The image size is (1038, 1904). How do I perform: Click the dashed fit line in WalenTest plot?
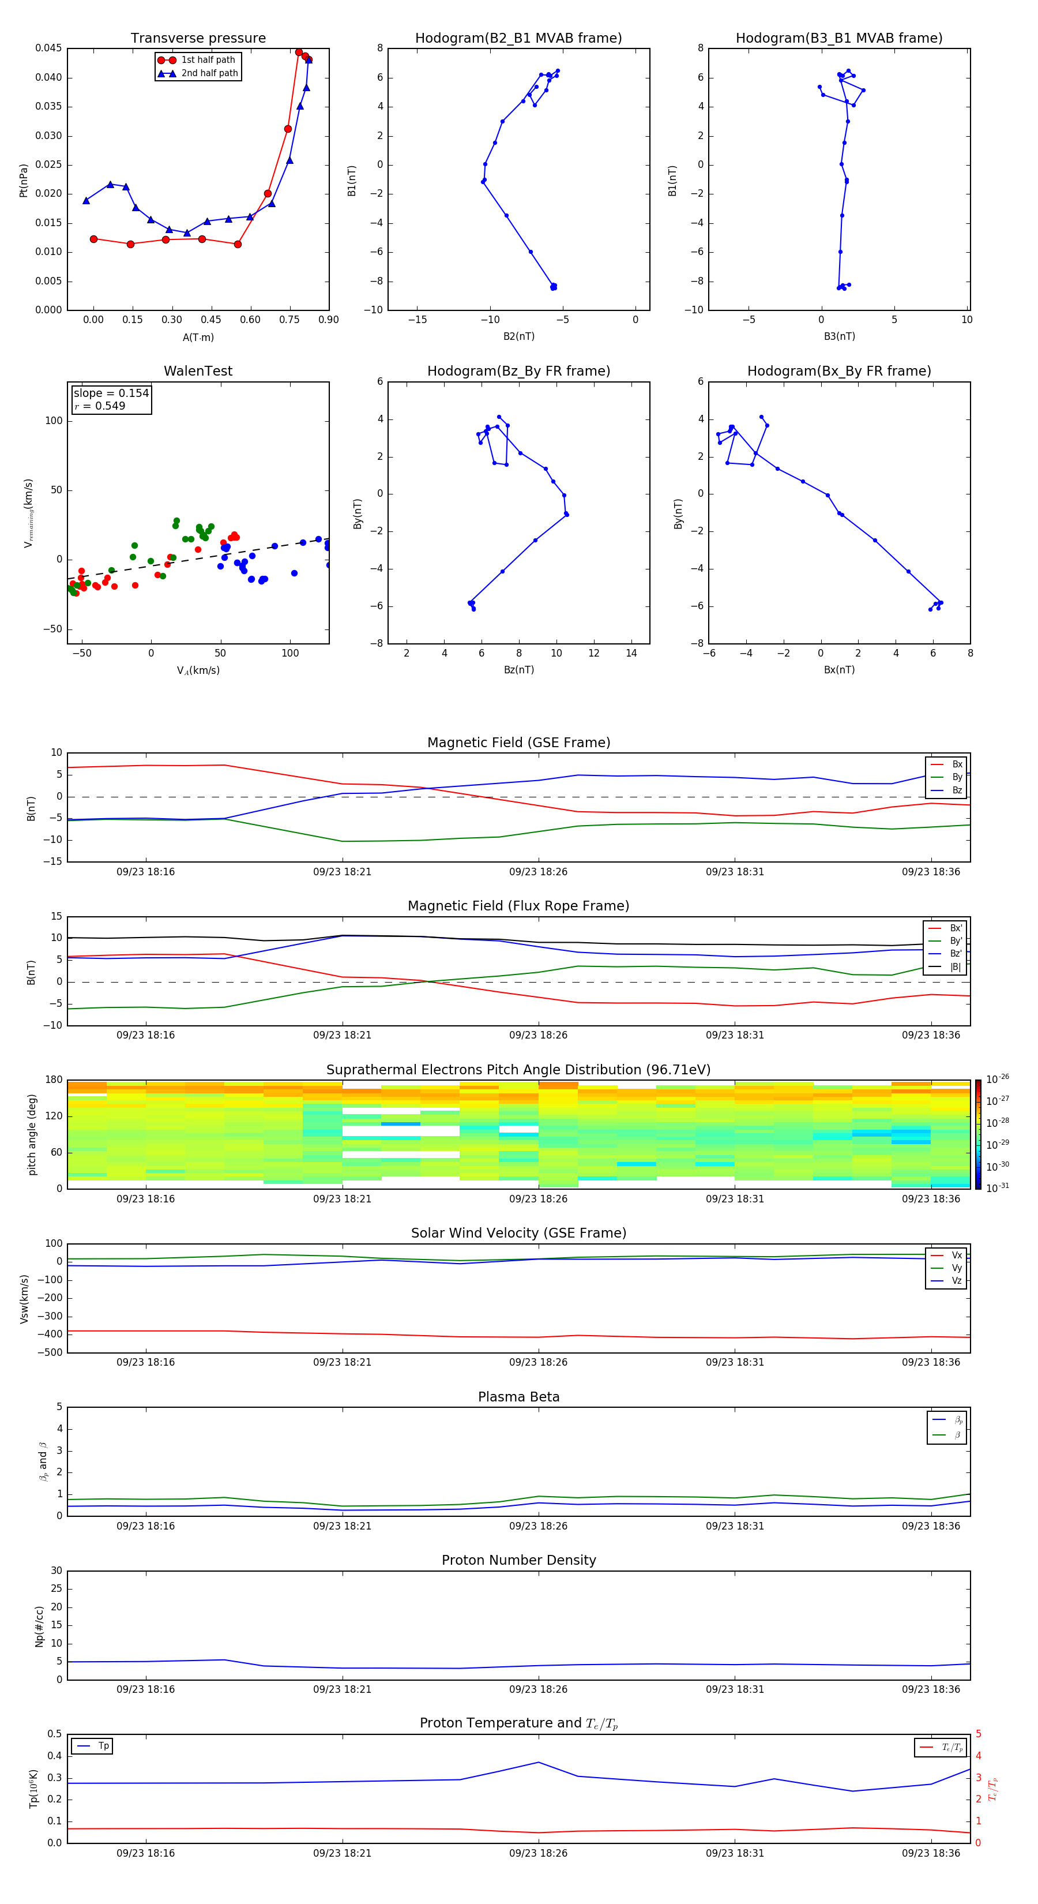coord(198,559)
